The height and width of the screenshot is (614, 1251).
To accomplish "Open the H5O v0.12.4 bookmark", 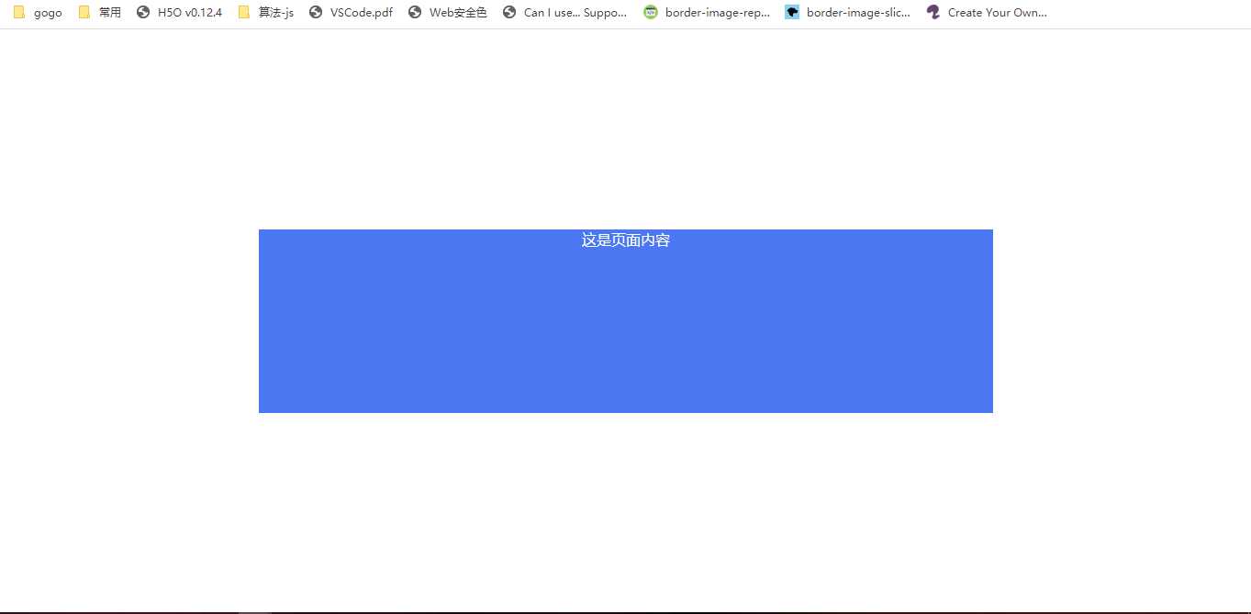I will [179, 13].
